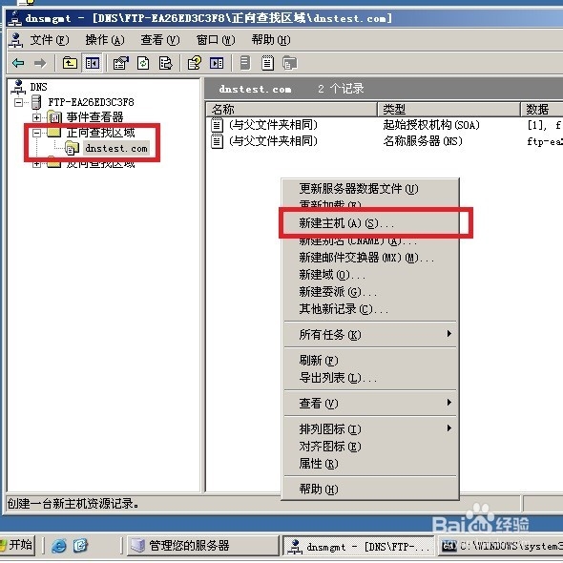Sort by the 类型 column header
Screen dimensions: 563x563
[x=449, y=109]
